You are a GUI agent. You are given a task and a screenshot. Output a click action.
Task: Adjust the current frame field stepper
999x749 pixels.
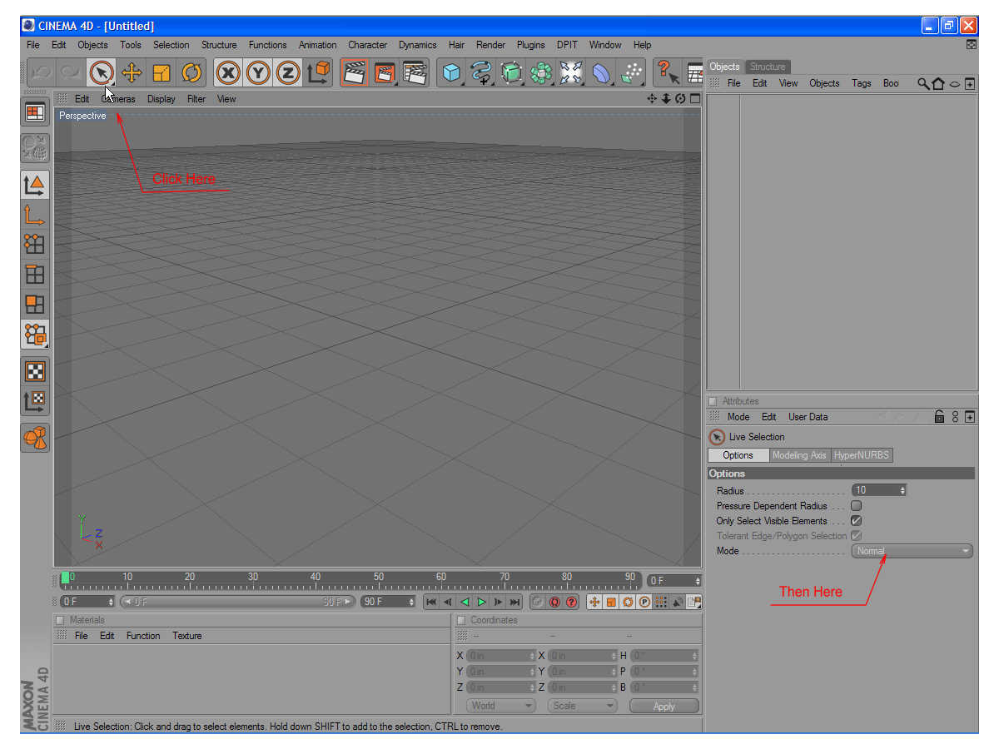coord(698,581)
